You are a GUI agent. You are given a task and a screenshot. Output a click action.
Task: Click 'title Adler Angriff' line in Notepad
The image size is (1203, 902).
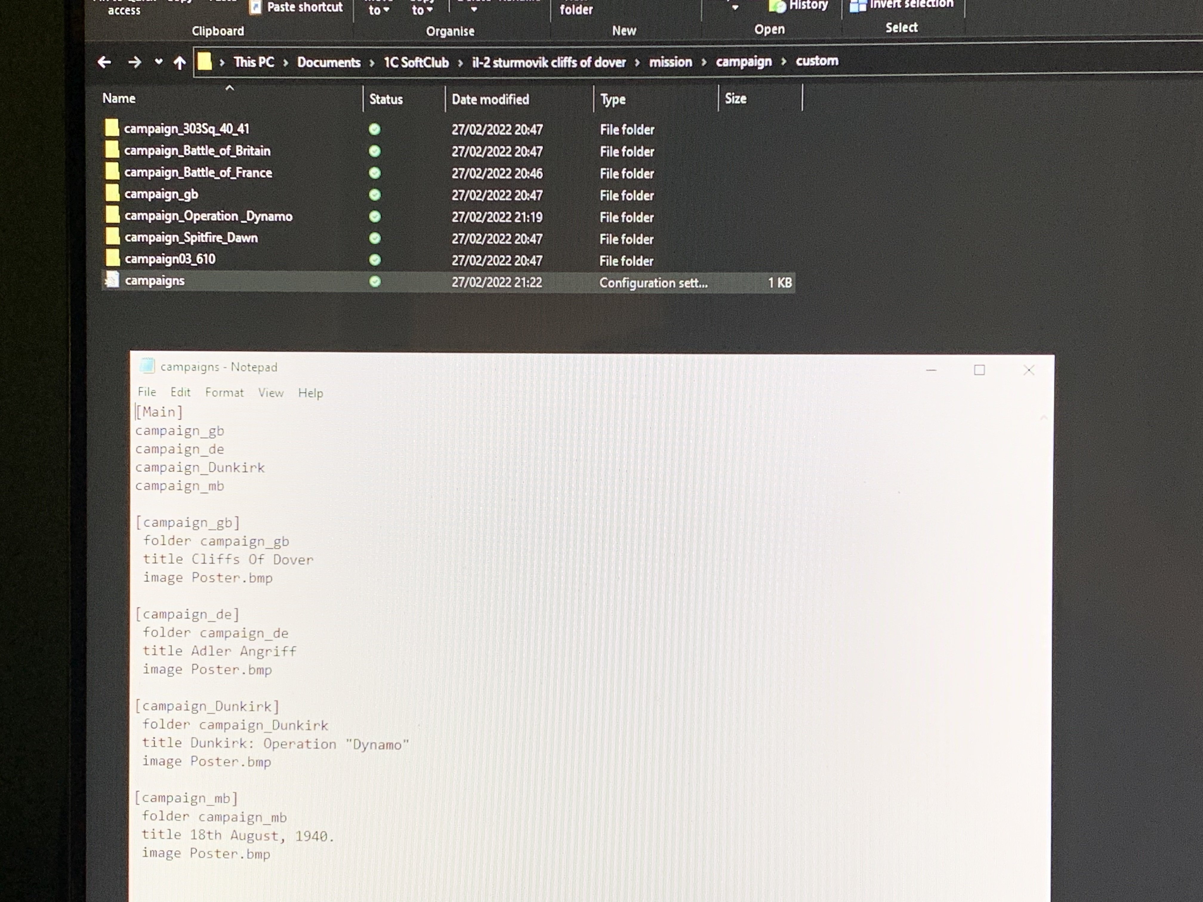220,651
